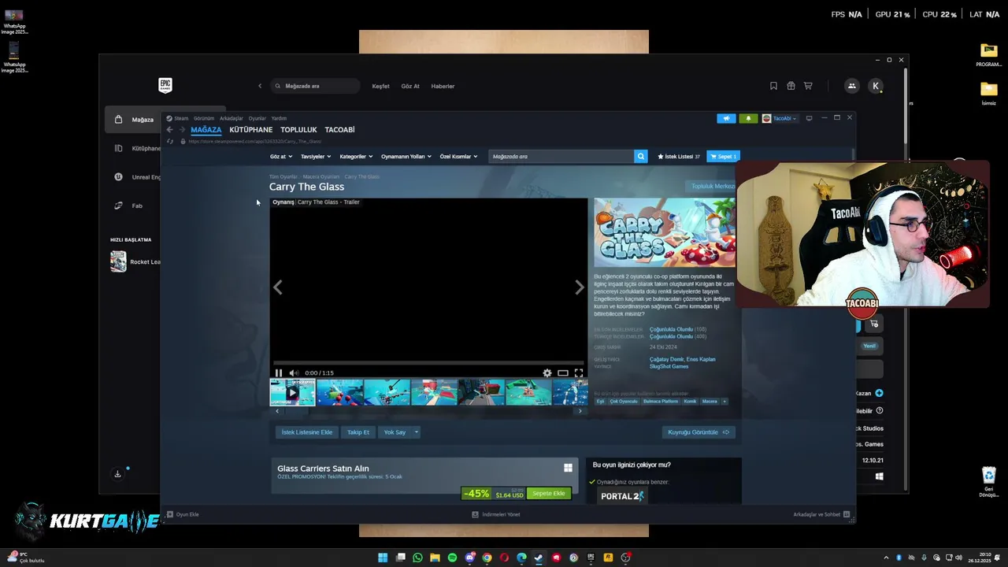Expand Oynamanın Yolları dropdown
Image resolution: width=1008 pixels, height=567 pixels.
point(406,157)
